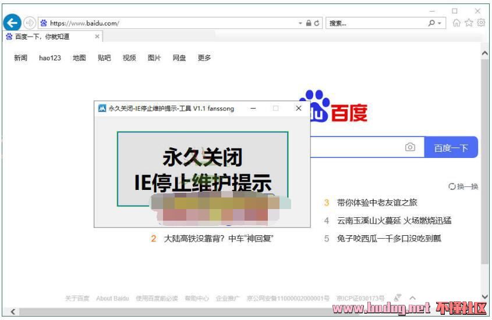
Task: Click the 京ICP证030173号 footer link
Action: 360,299
